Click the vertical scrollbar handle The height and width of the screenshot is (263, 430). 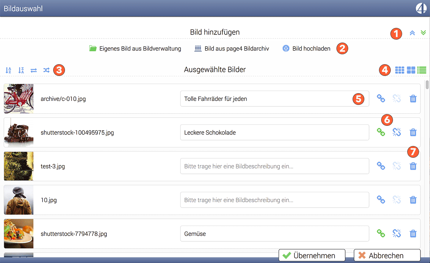coord(427,84)
